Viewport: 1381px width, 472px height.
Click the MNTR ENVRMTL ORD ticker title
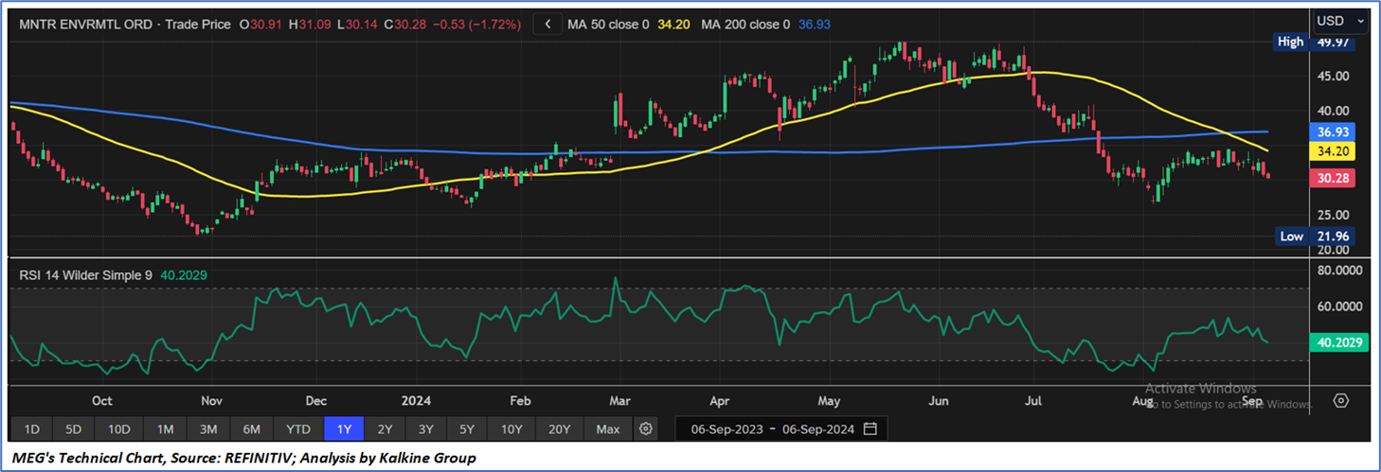point(85,25)
